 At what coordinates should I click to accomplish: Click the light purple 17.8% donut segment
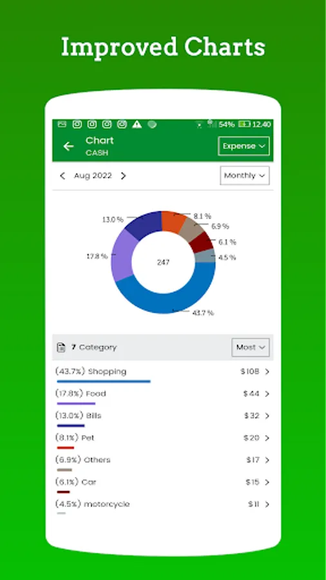click(122, 255)
